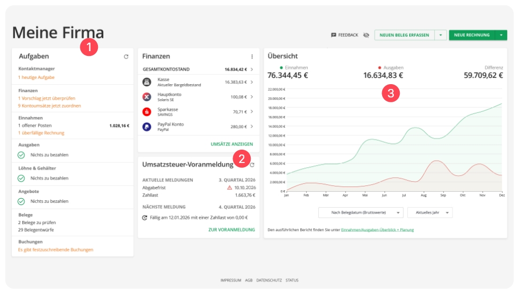Viewport: 519px width, 294px height.
Task: Open the Finanzen three-dot menu
Action: (252, 56)
